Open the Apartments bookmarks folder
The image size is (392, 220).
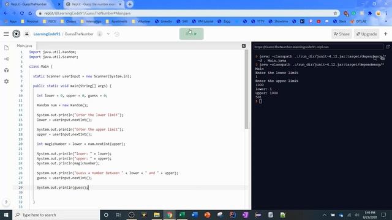[116, 21]
